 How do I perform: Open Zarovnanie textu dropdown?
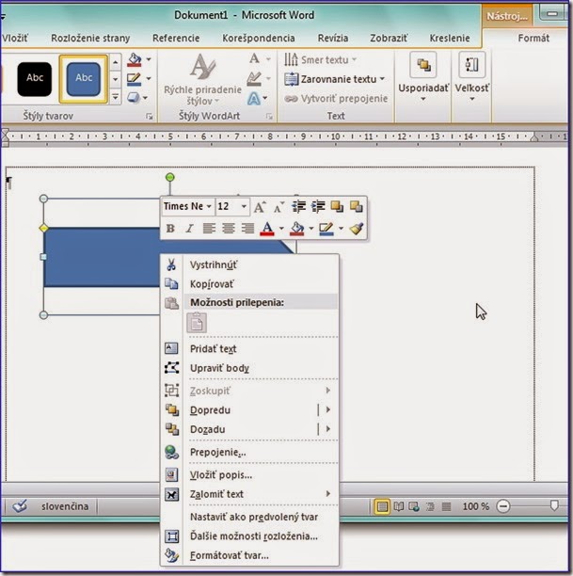[x=335, y=79]
